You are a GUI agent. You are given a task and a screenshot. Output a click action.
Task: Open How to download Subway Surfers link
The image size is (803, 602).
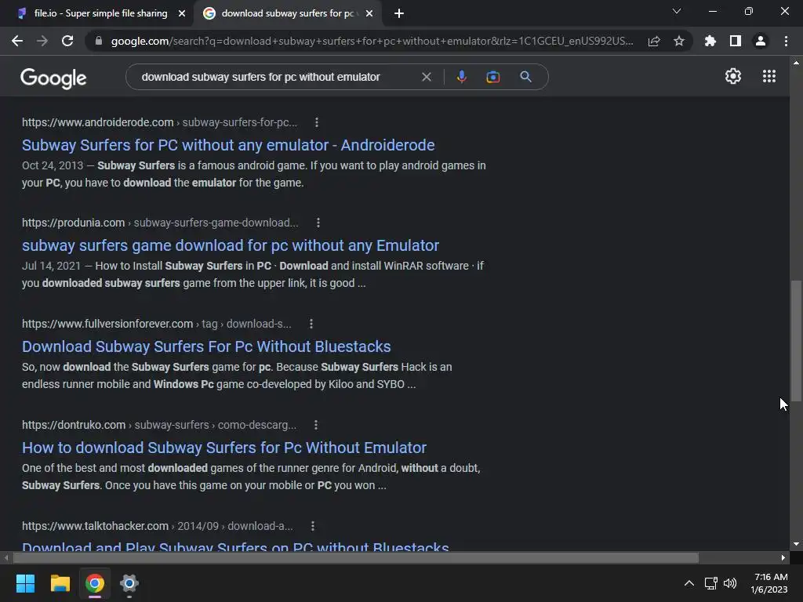(223, 448)
